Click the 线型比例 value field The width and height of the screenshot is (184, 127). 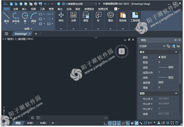click(x=168, y=72)
